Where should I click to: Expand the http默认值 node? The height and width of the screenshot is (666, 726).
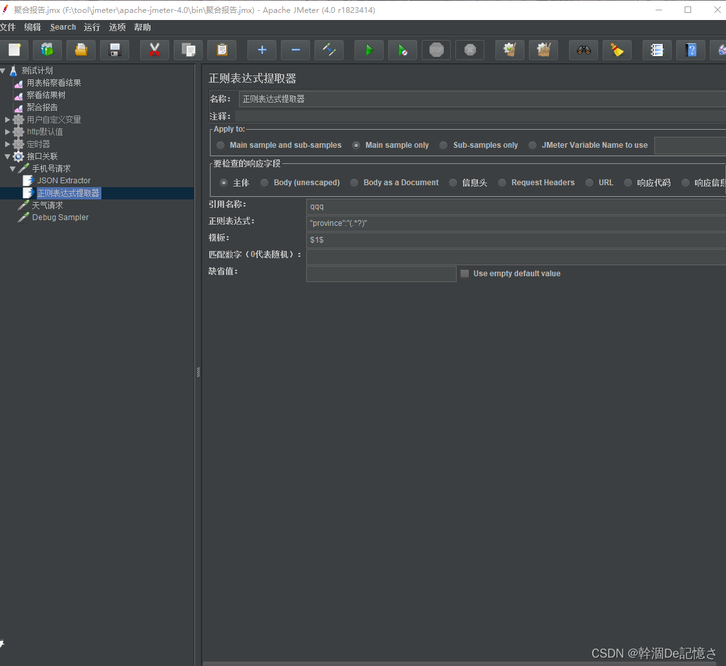[7, 132]
